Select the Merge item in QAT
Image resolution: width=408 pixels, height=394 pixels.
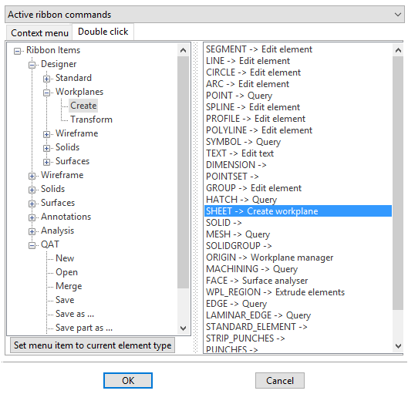(69, 286)
